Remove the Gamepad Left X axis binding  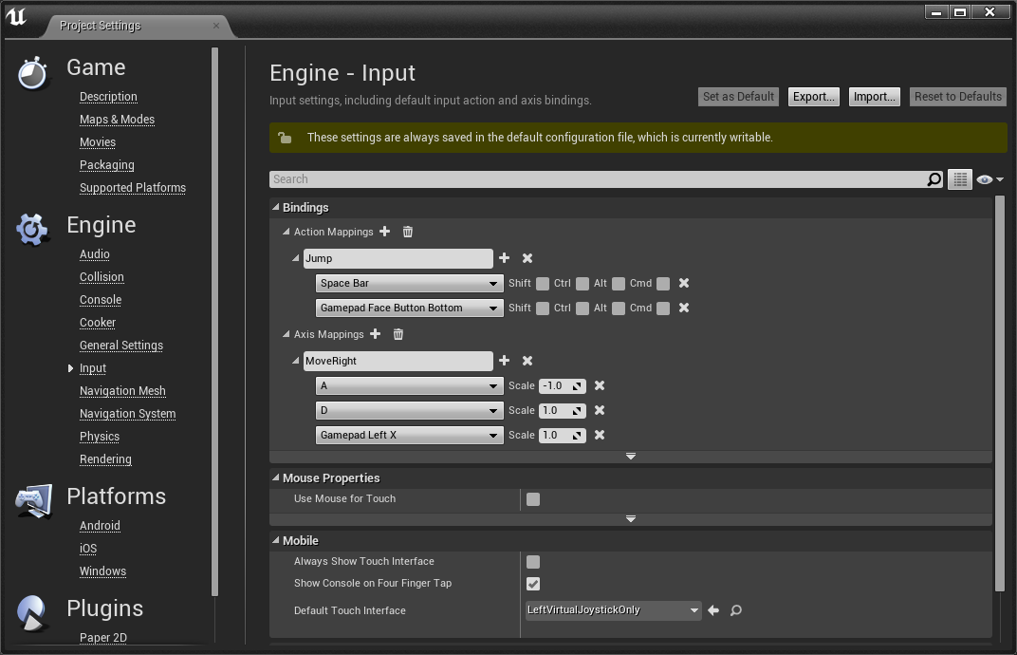coord(600,435)
